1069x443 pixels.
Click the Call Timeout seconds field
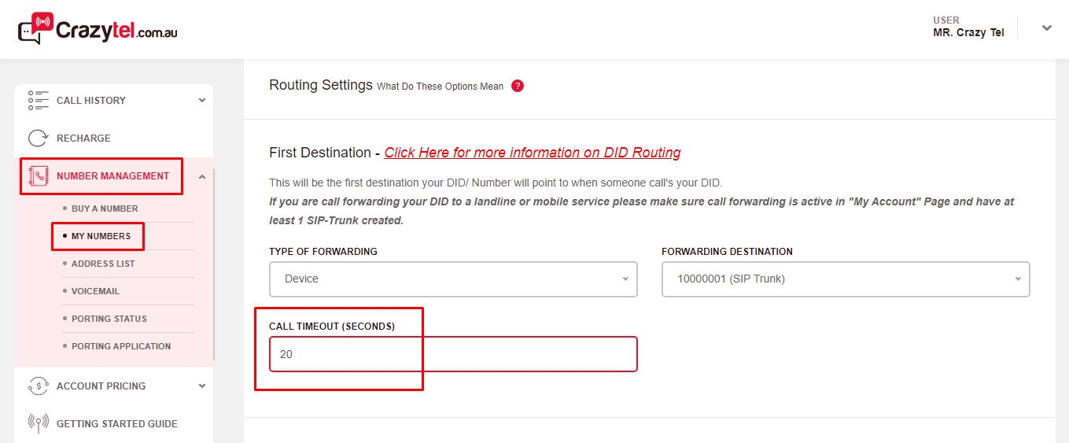tap(453, 354)
